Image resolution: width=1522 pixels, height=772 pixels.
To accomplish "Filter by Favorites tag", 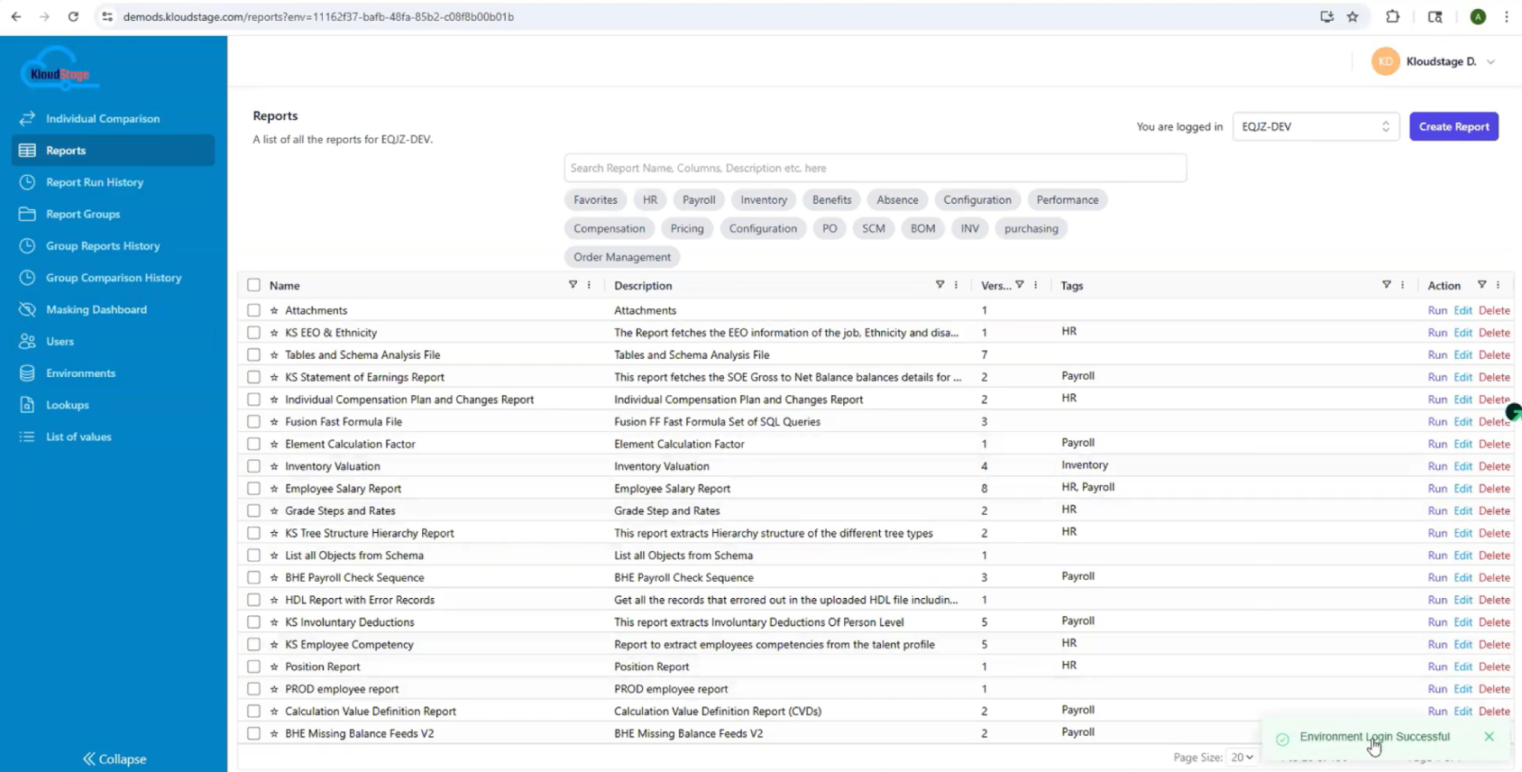I will tap(595, 200).
